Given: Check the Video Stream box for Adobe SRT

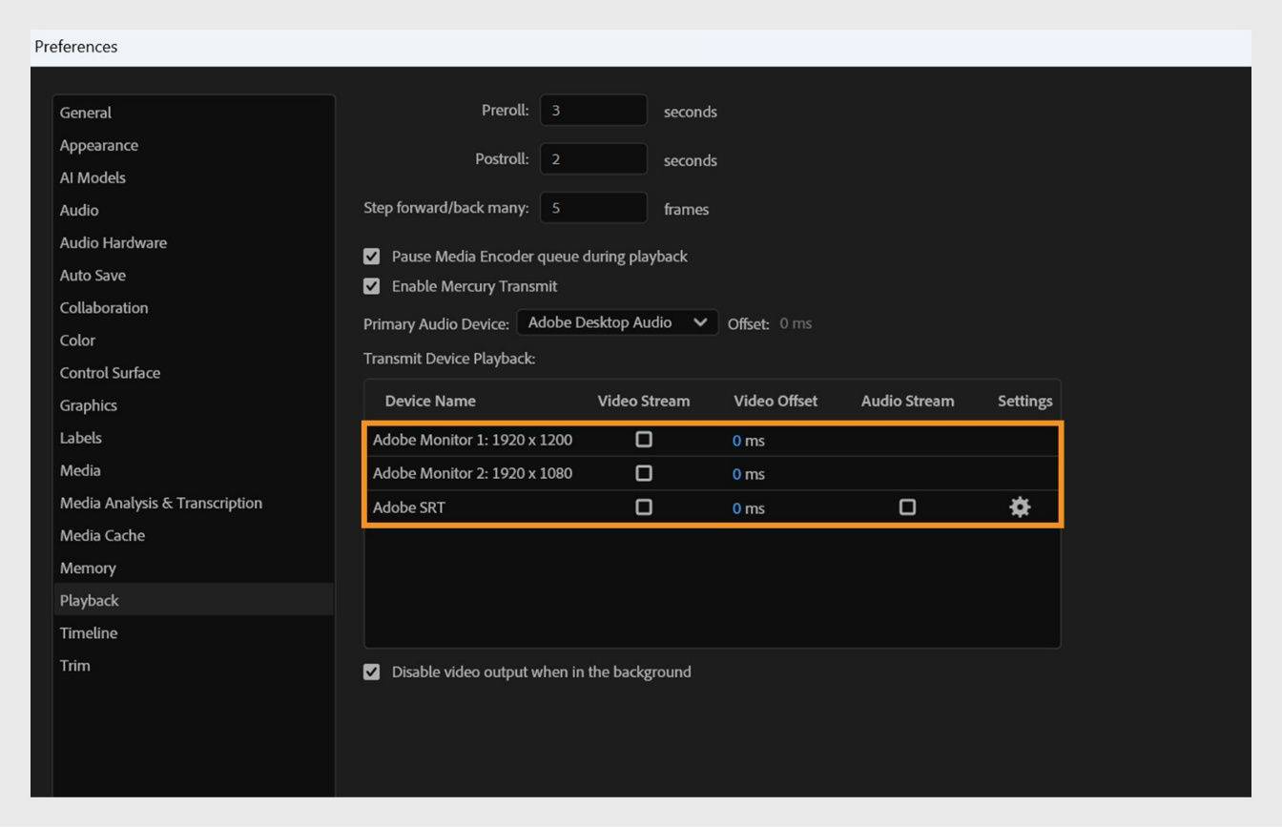Looking at the screenshot, I should click(644, 507).
